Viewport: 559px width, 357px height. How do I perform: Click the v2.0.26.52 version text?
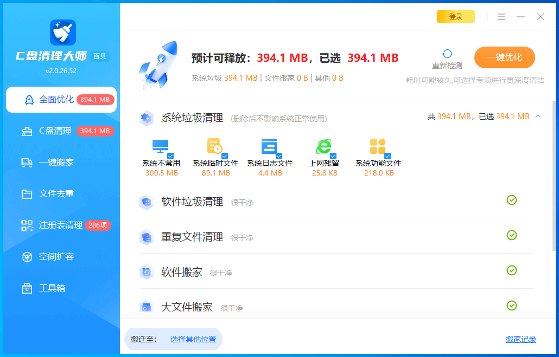click(x=61, y=71)
